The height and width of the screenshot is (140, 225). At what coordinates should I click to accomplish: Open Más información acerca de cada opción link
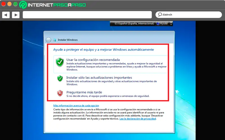76,106
